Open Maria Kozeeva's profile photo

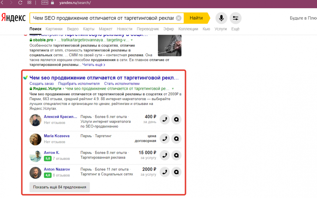(x=36, y=139)
